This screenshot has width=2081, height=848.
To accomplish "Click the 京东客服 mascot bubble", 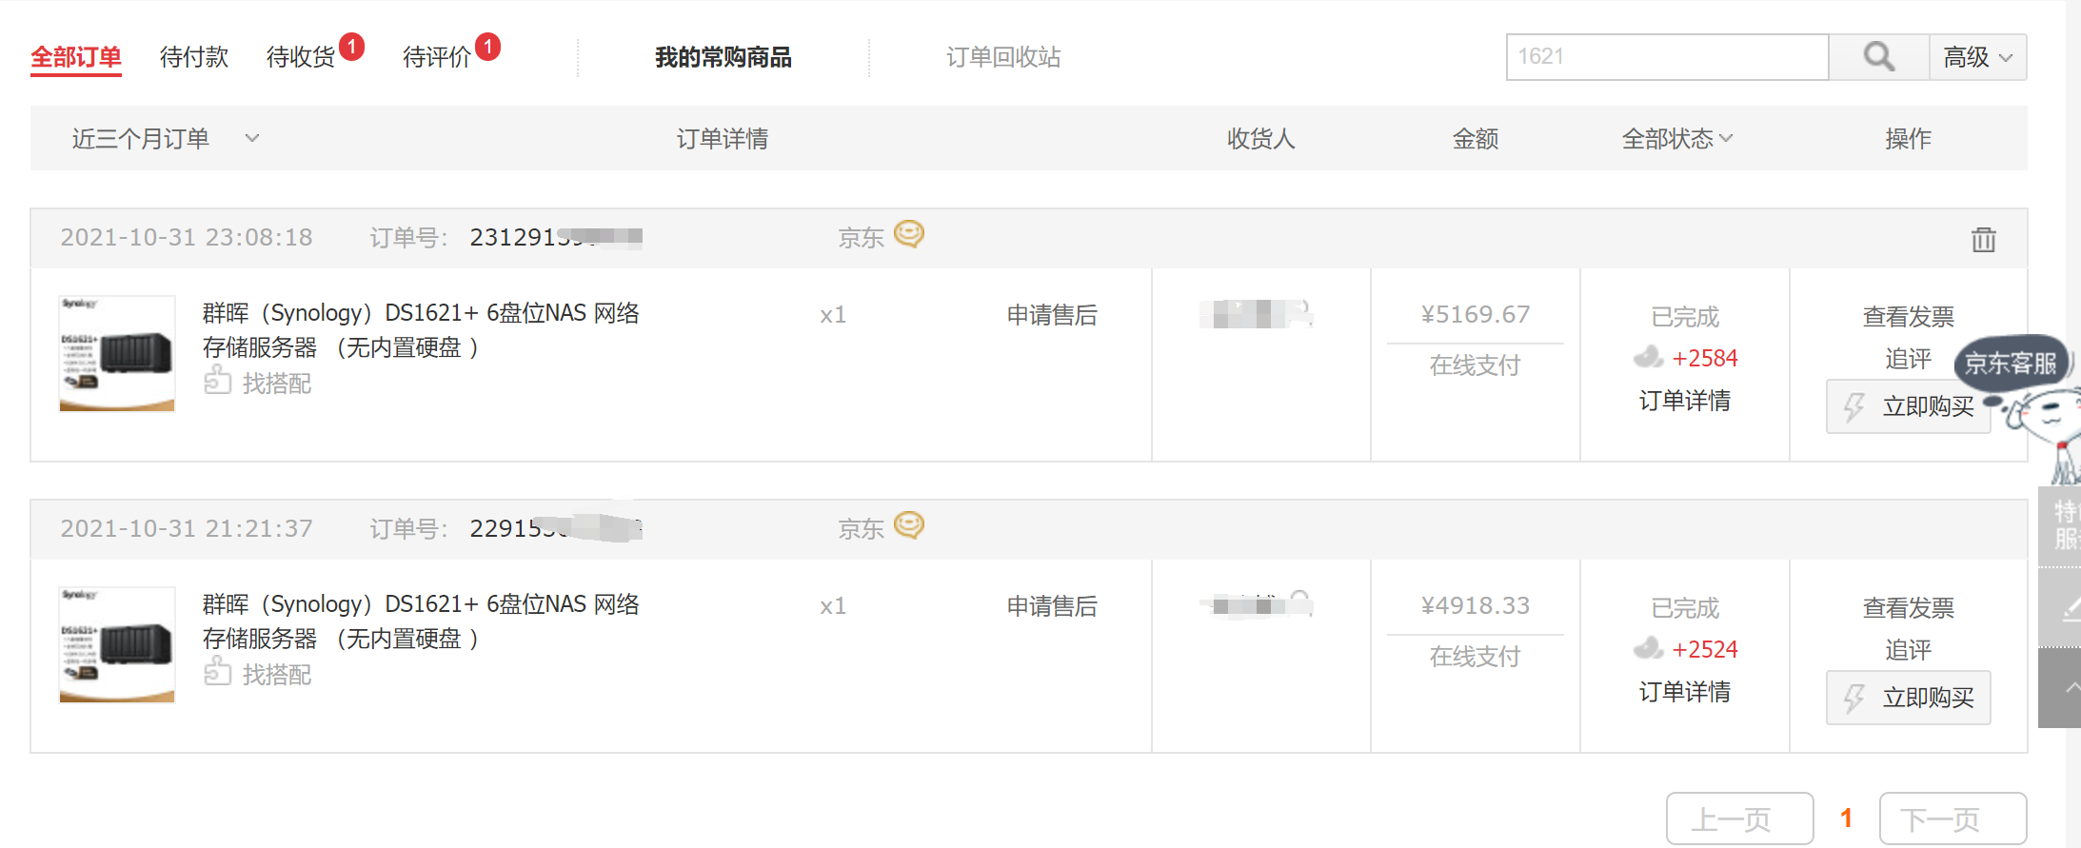I will click(2010, 363).
